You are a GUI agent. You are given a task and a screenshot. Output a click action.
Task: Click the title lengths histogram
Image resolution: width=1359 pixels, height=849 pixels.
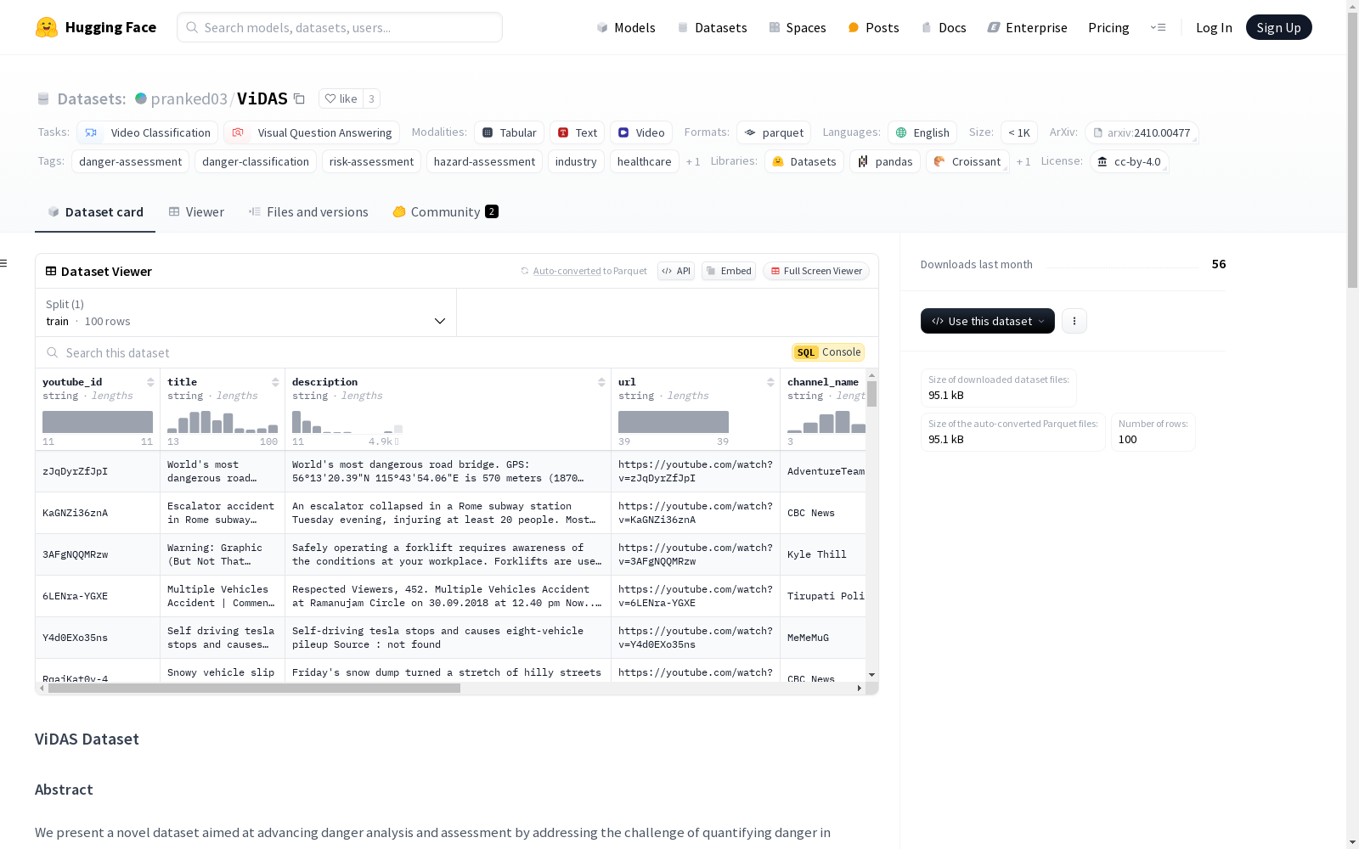223,422
